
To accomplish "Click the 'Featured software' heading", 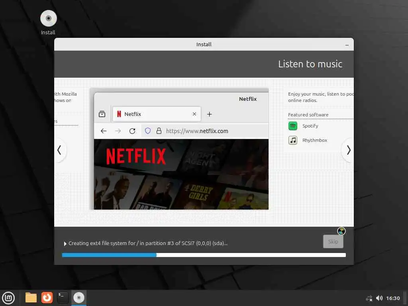I will (308, 115).
